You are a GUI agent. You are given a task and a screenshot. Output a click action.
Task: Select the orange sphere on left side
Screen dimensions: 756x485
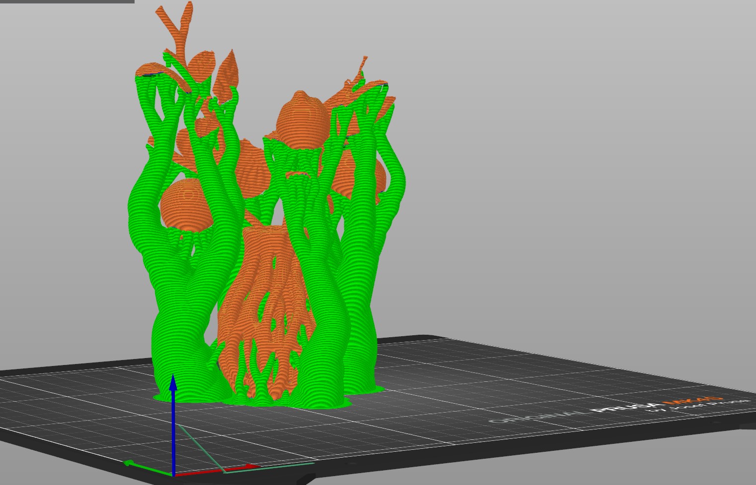pyautogui.click(x=185, y=204)
